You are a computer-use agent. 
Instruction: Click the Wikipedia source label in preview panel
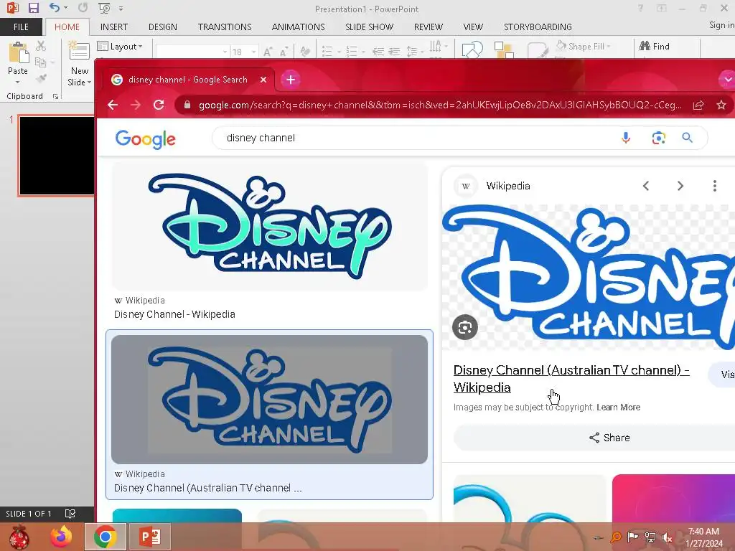[x=508, y=186]
